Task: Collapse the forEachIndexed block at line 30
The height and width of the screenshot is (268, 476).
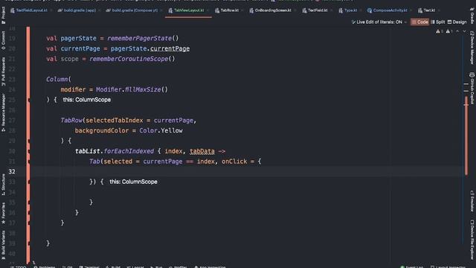Action: [x=29, y=151]
